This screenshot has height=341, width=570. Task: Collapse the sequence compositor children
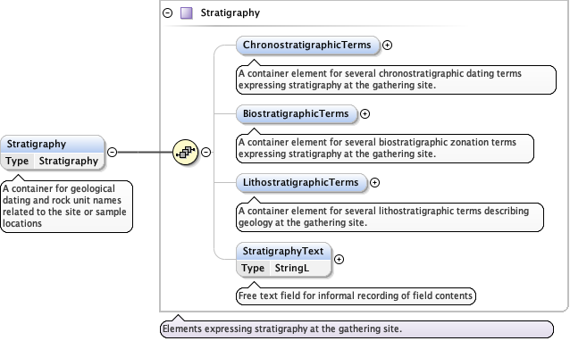[205, 152]
